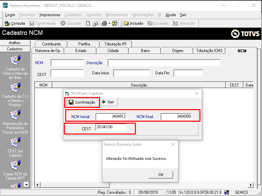Open the Movimentos menu

(x=117, y=15)
